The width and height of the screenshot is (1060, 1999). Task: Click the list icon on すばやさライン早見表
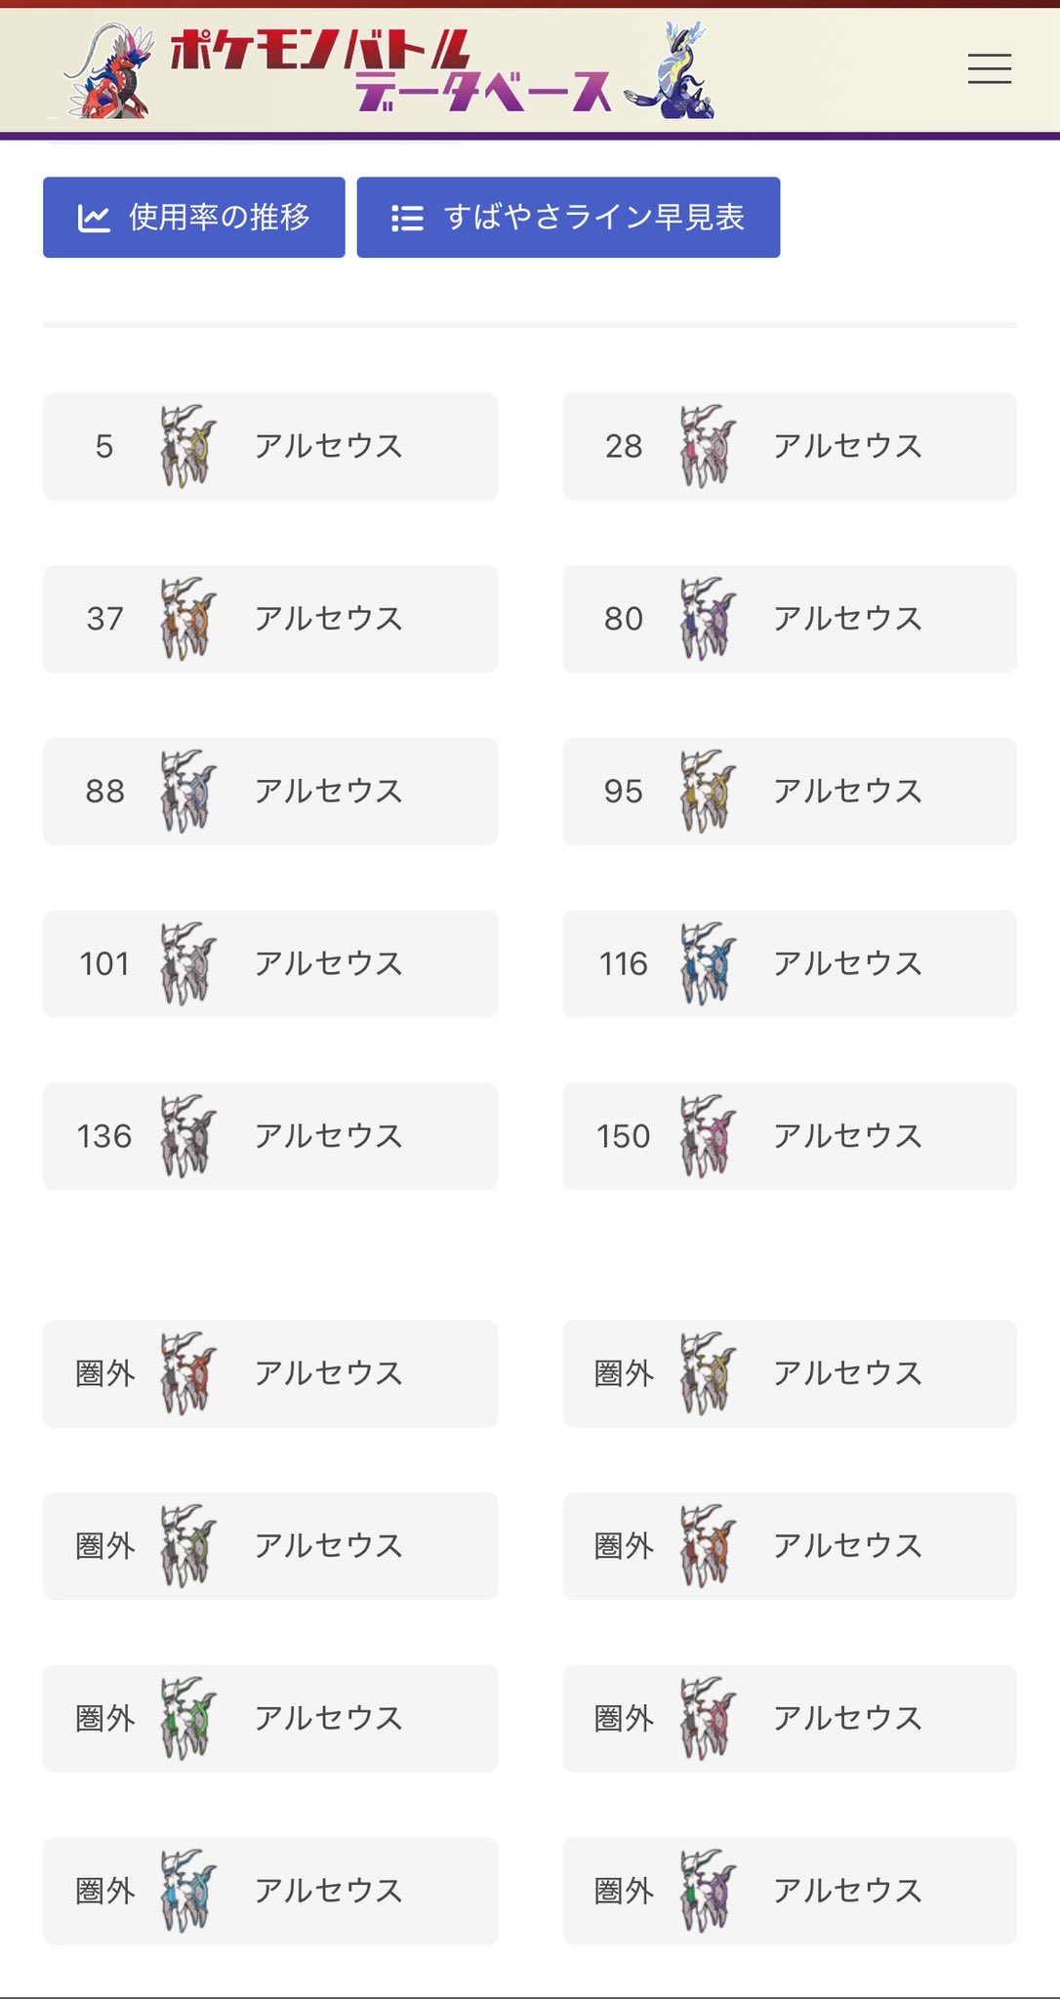click(x=407, y=218)
